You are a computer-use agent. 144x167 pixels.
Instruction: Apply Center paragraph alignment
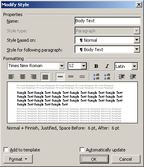[23, 76]
